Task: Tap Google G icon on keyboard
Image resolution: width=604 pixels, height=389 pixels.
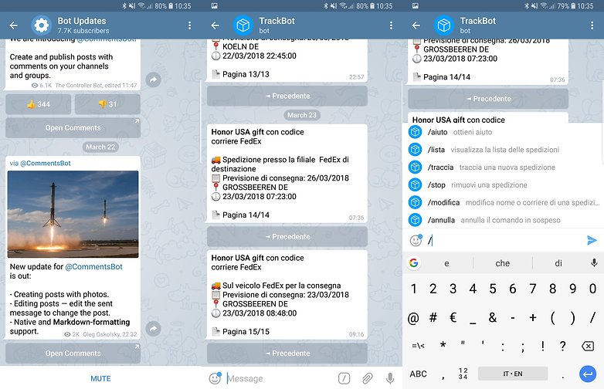Action: point(414,263)
